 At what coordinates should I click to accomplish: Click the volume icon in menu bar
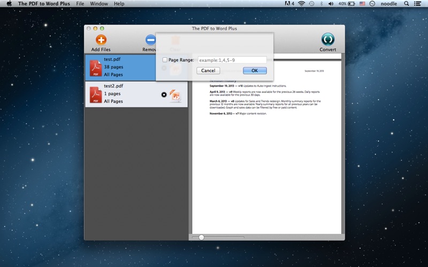point(331,4)
